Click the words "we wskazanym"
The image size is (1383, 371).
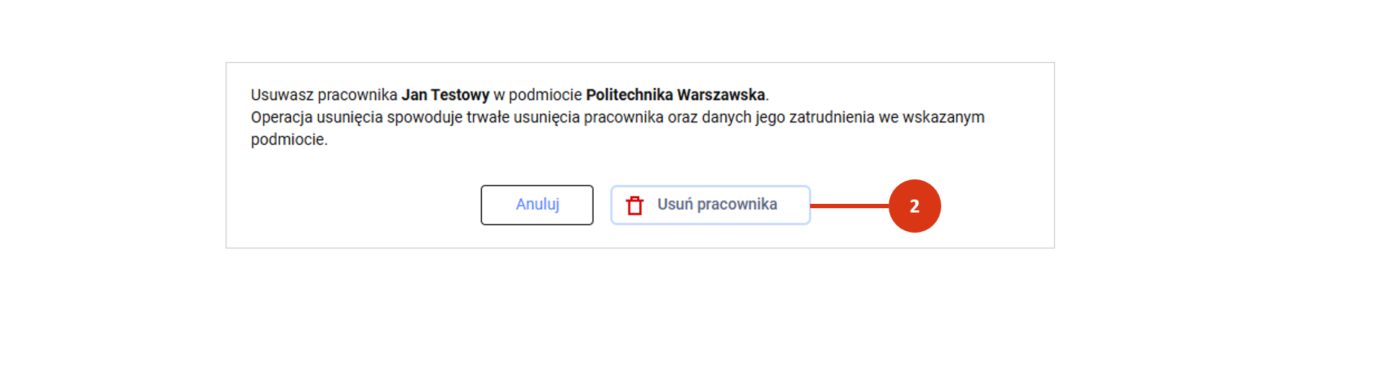[931, 117]
